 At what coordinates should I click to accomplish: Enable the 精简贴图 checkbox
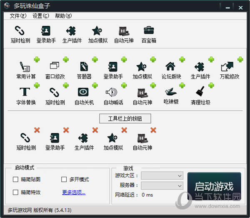coord(15,179)
